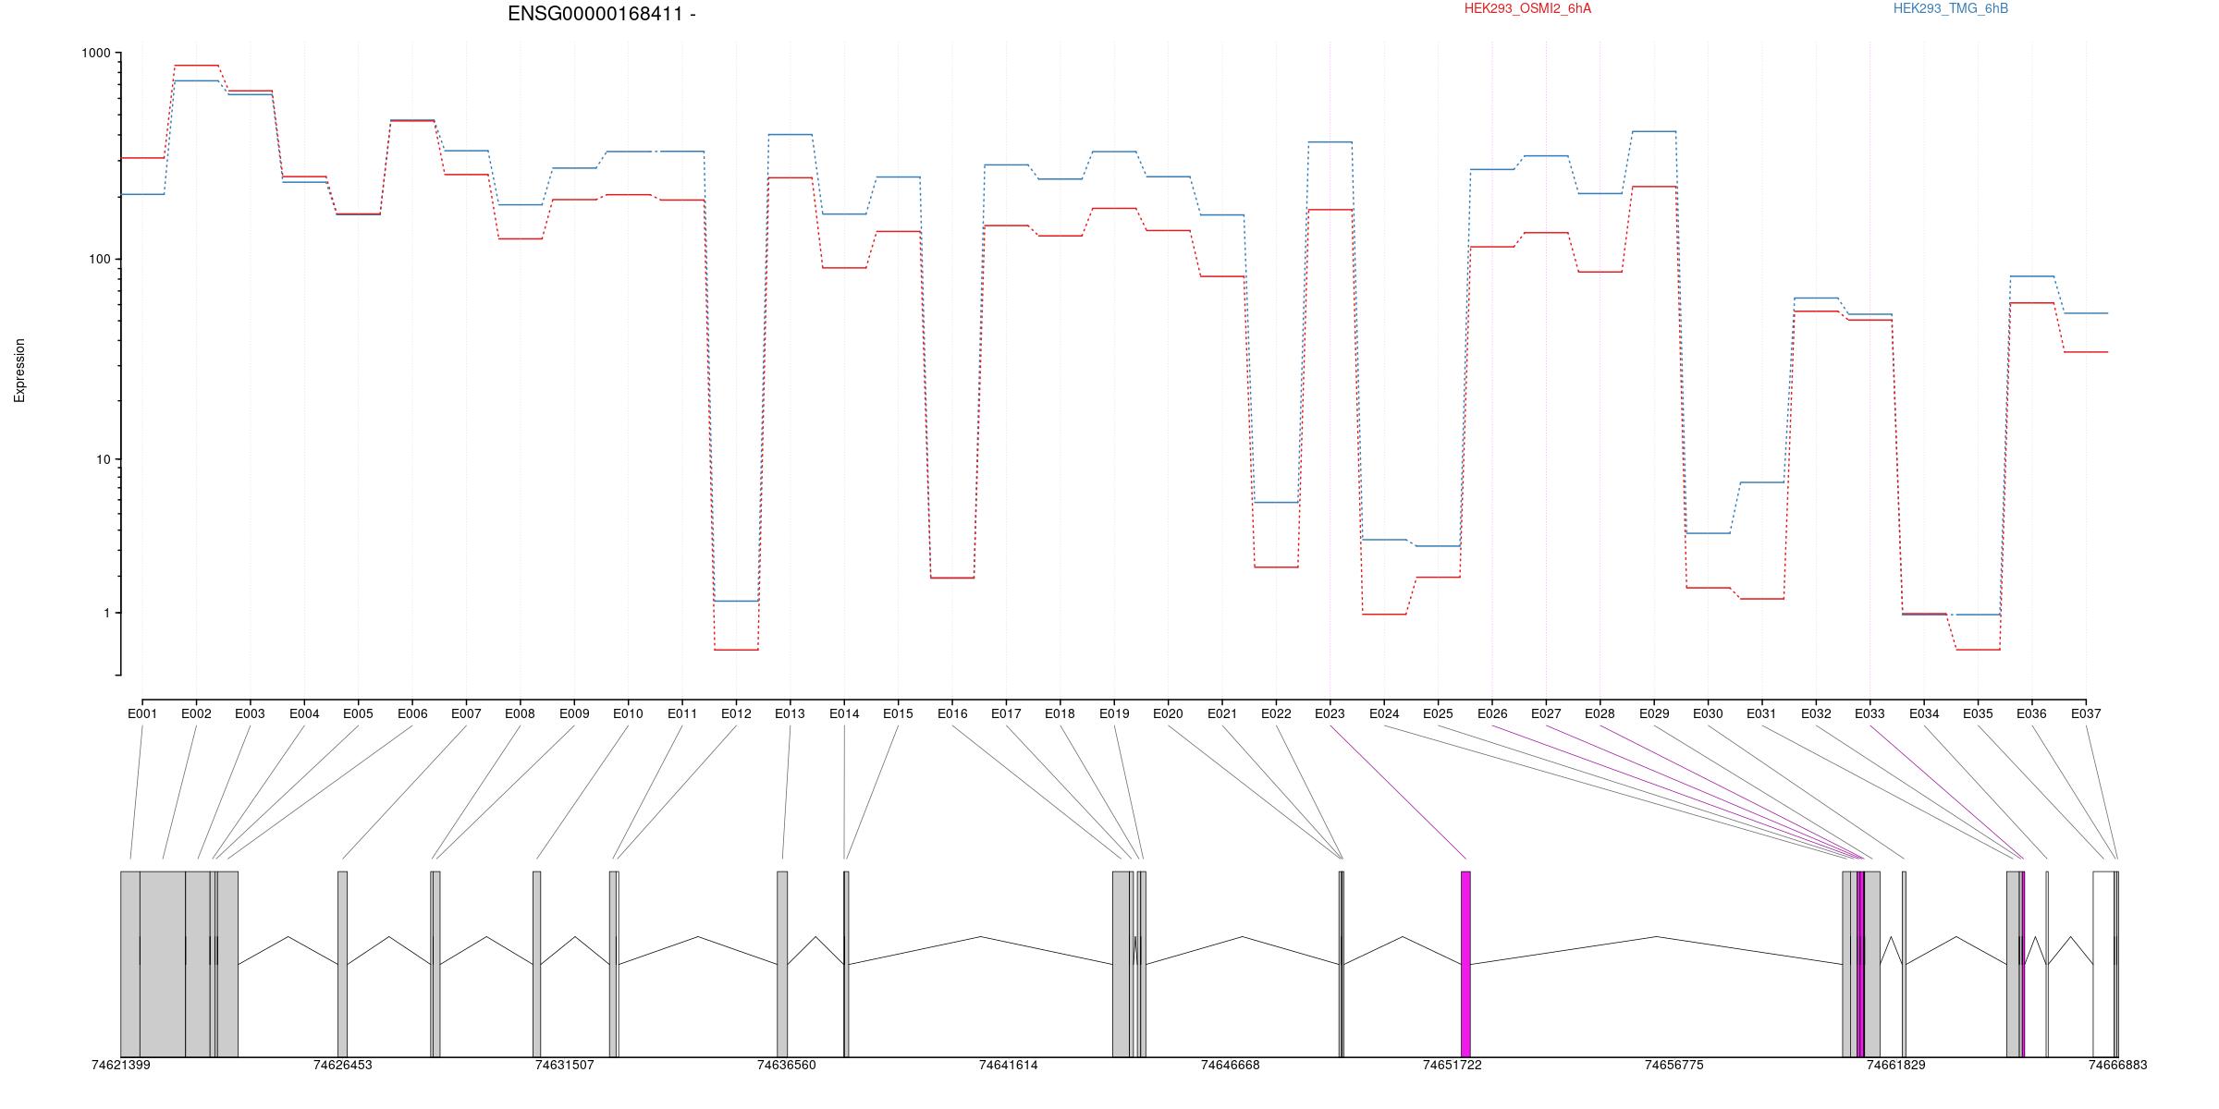Click exon label E006
Screen dimensions: 2219x1109
coord(412,713)
